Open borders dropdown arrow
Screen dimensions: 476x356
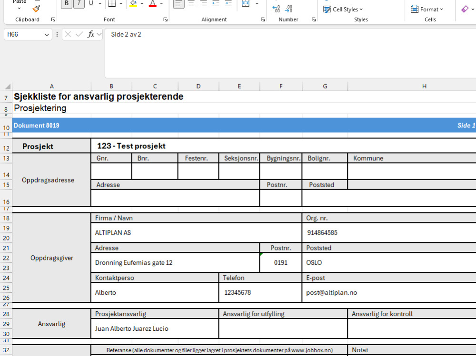[121, 4]
